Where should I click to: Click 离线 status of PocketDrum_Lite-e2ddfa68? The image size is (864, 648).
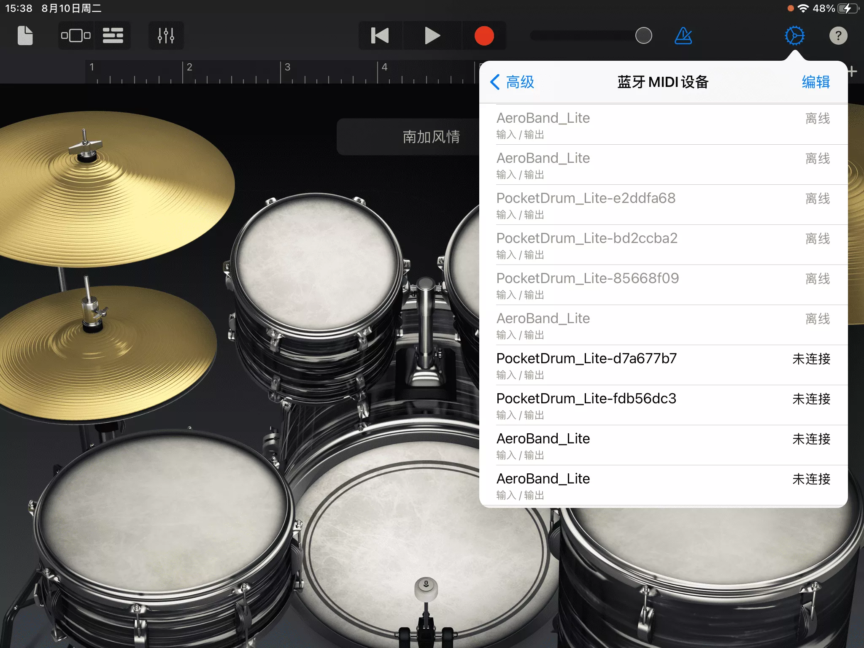tap(818, 198)
